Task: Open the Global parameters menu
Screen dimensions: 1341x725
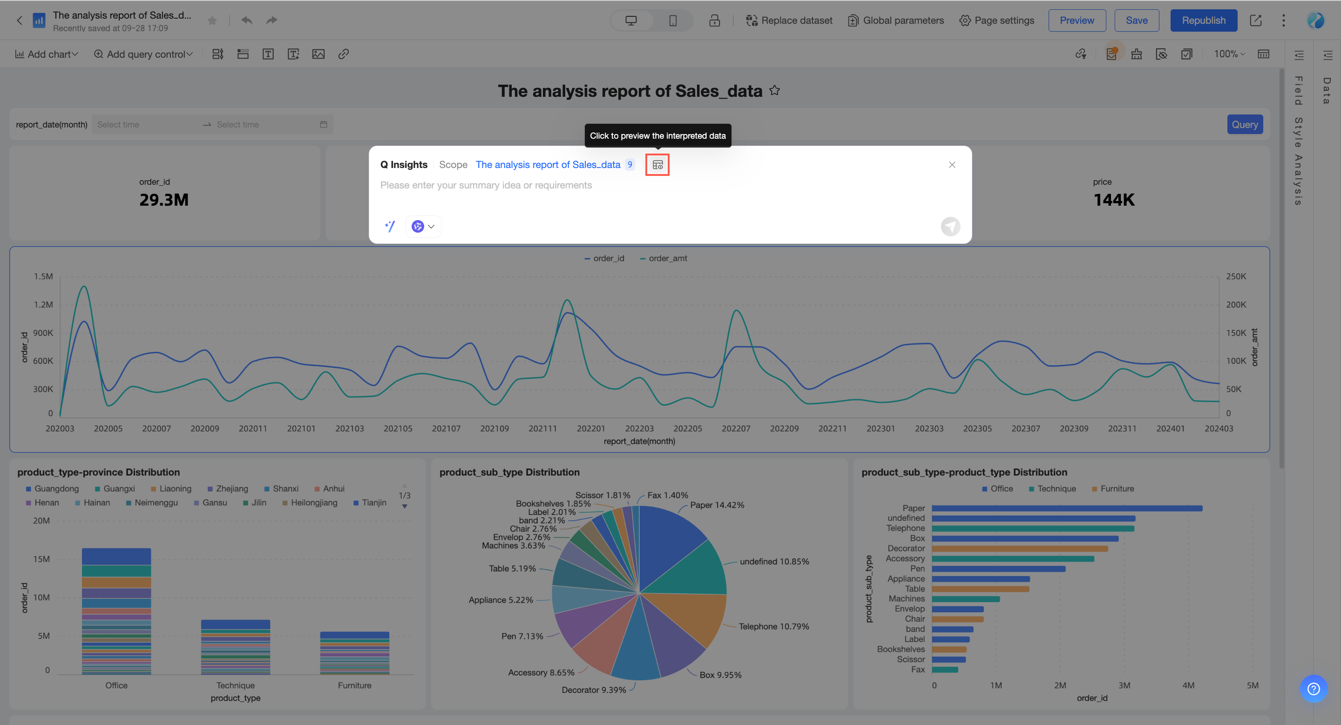Action: 895,20
